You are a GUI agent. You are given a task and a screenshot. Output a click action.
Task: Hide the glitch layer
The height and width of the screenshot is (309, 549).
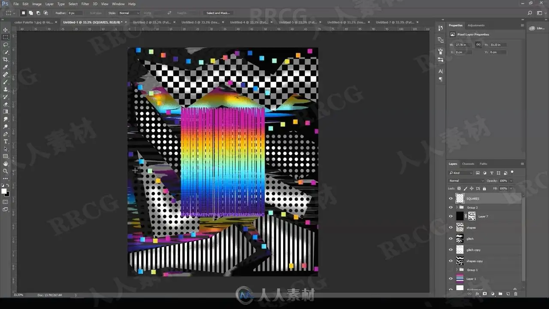point(450,239)
